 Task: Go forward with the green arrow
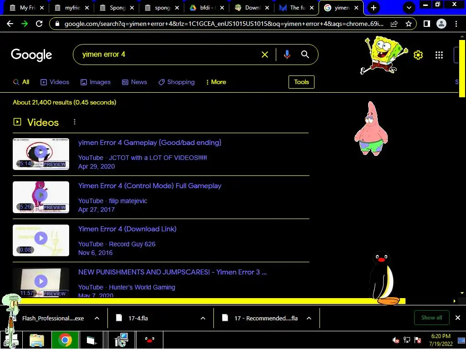click(x=25, y=24)
